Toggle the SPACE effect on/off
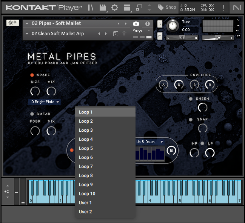This screenshot has width=245, height=223. click(32, 75)
